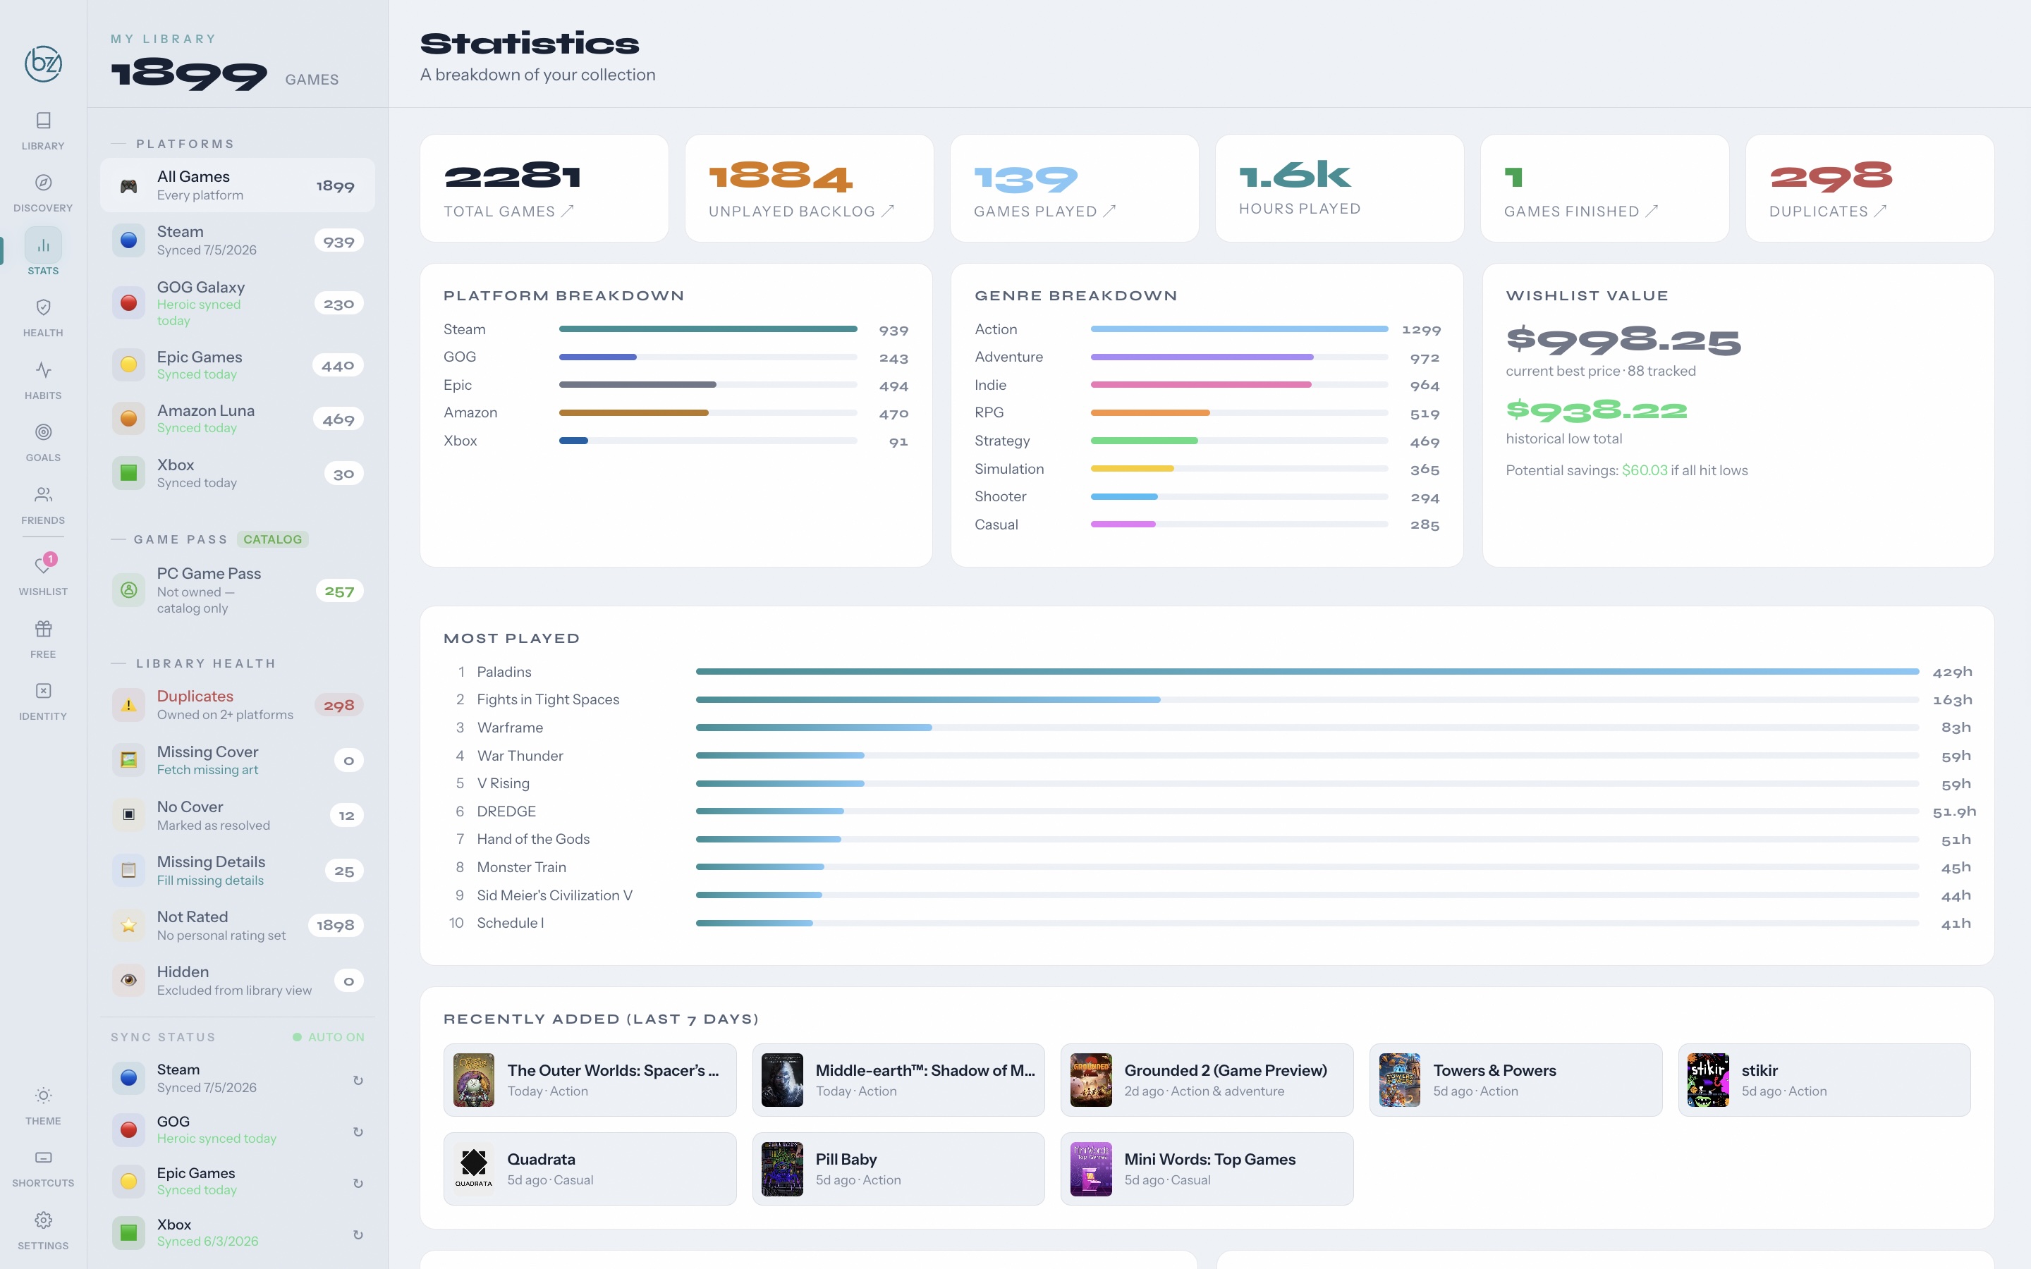The image size is (2031, 1269).
Task: Click the Duplicates warning icon
Action: click(x=128, y=705)
